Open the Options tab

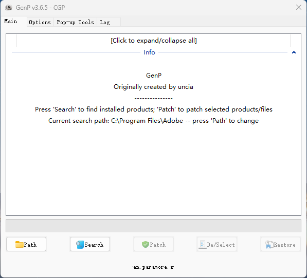click(x=40, y=22)
